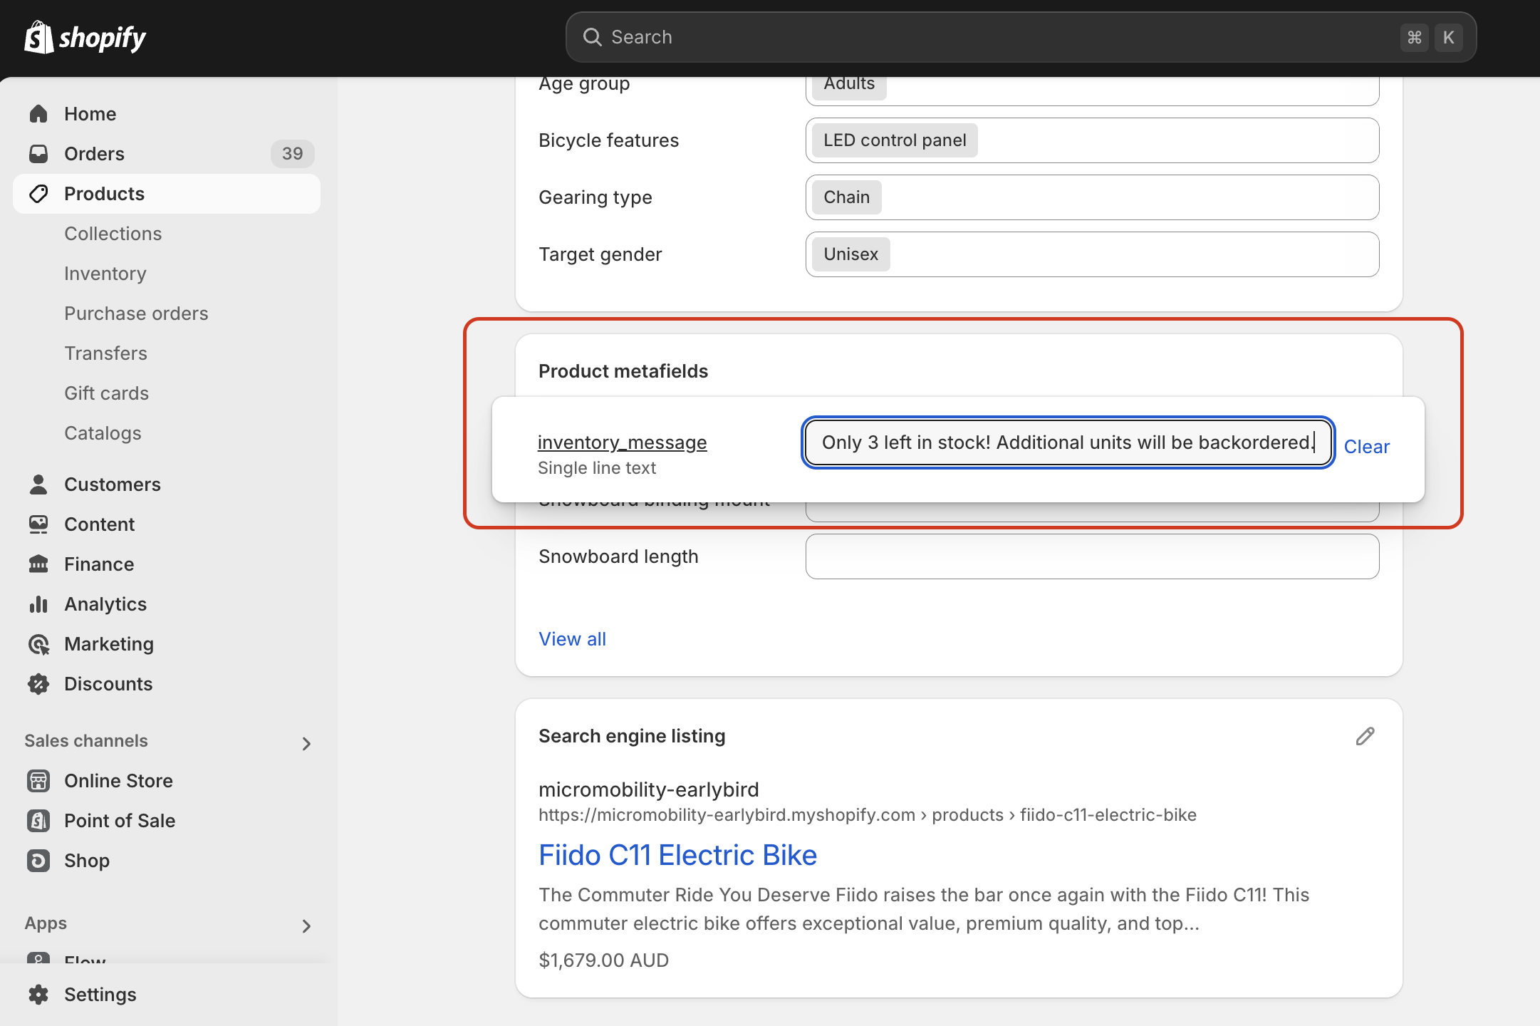Viewport: 1540px width, 1026px height.
Task: Click Clear next to inventory_message field
Action: (1366, 447)
